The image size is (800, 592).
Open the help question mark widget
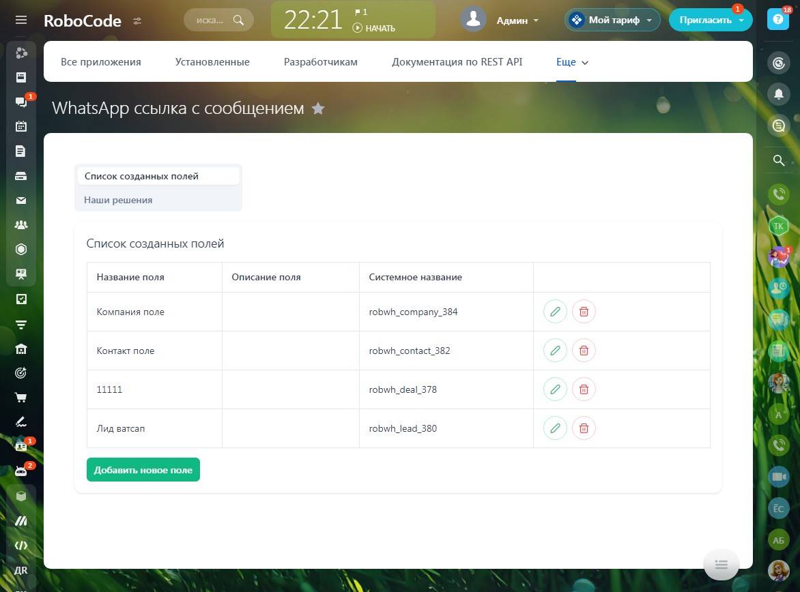pos(778,19)
